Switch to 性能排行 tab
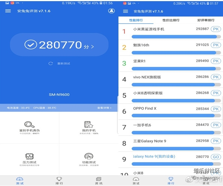Image resolution: width=223 pixels, height=186 pixels. pos(136,20)
